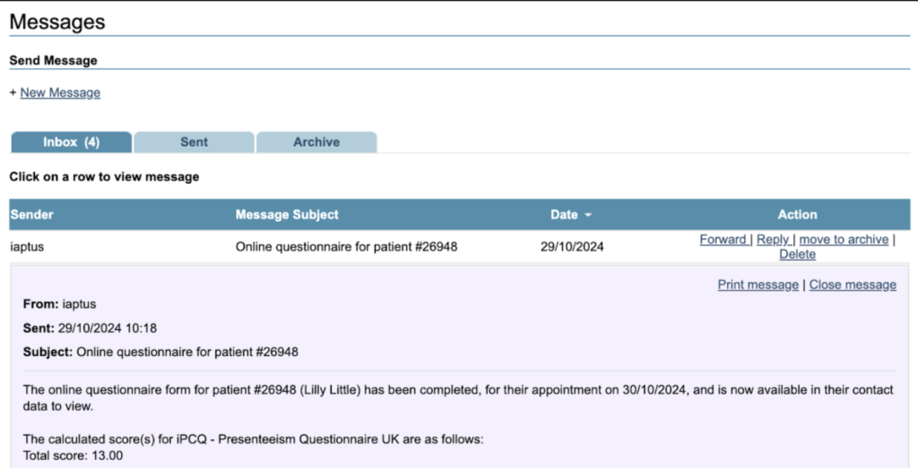Click the New Message link
This screenshot has width=918, height=468.
pos(60,93)
